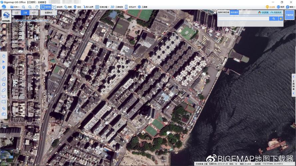The image size is (296, 166).
Task: Click the 淘宝购买 Taobao purchase link
Action: click(x=276, y=12)
